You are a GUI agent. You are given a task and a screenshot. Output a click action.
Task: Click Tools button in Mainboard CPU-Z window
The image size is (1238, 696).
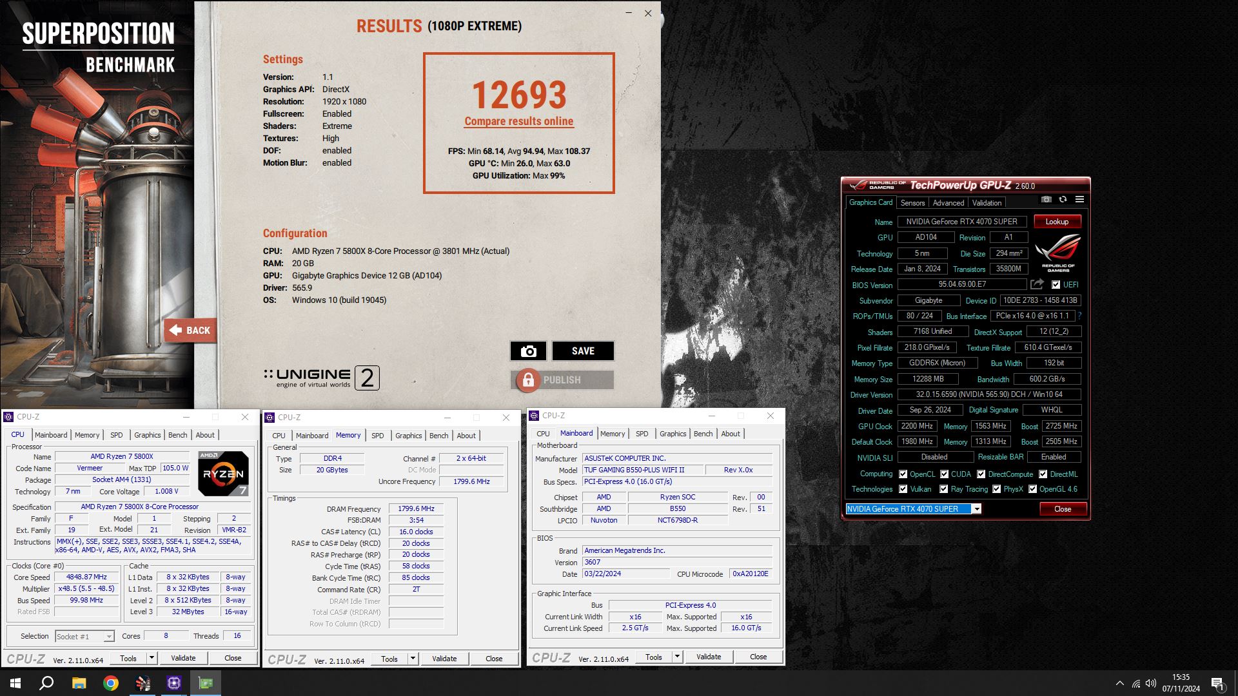tap(654, 657)
